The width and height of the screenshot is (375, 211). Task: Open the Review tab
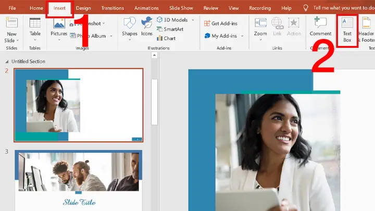pyautogui.click(x=211, y=8)
